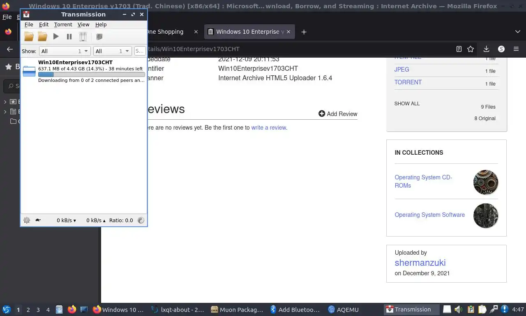Open Transmission Edit menu
This screenshot has width=526, height=316.
point(44,25)
